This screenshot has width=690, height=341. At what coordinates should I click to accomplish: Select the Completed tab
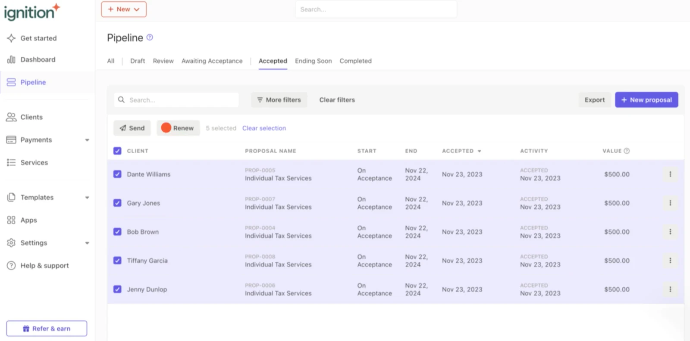356,61
